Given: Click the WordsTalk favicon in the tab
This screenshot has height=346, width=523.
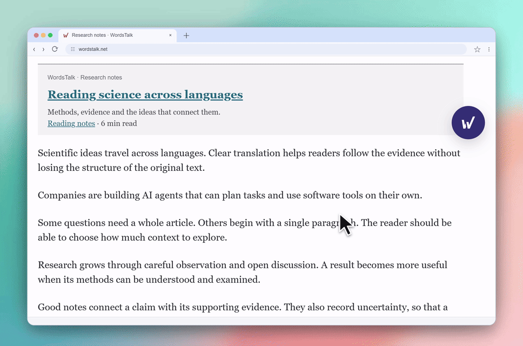Looking at the screenshot, I should [66, 35].
